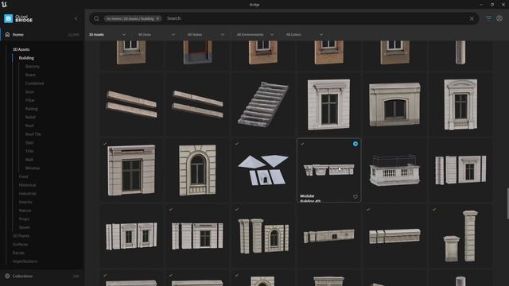Open the All States dropdown

point(206,34)
